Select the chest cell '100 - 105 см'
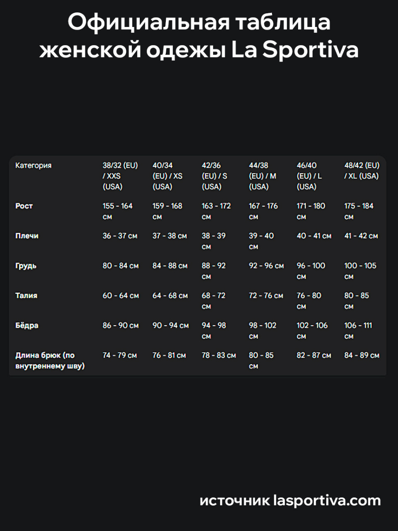Image resolution: width=398 pixels, height=531 pixels. point(360,271)
